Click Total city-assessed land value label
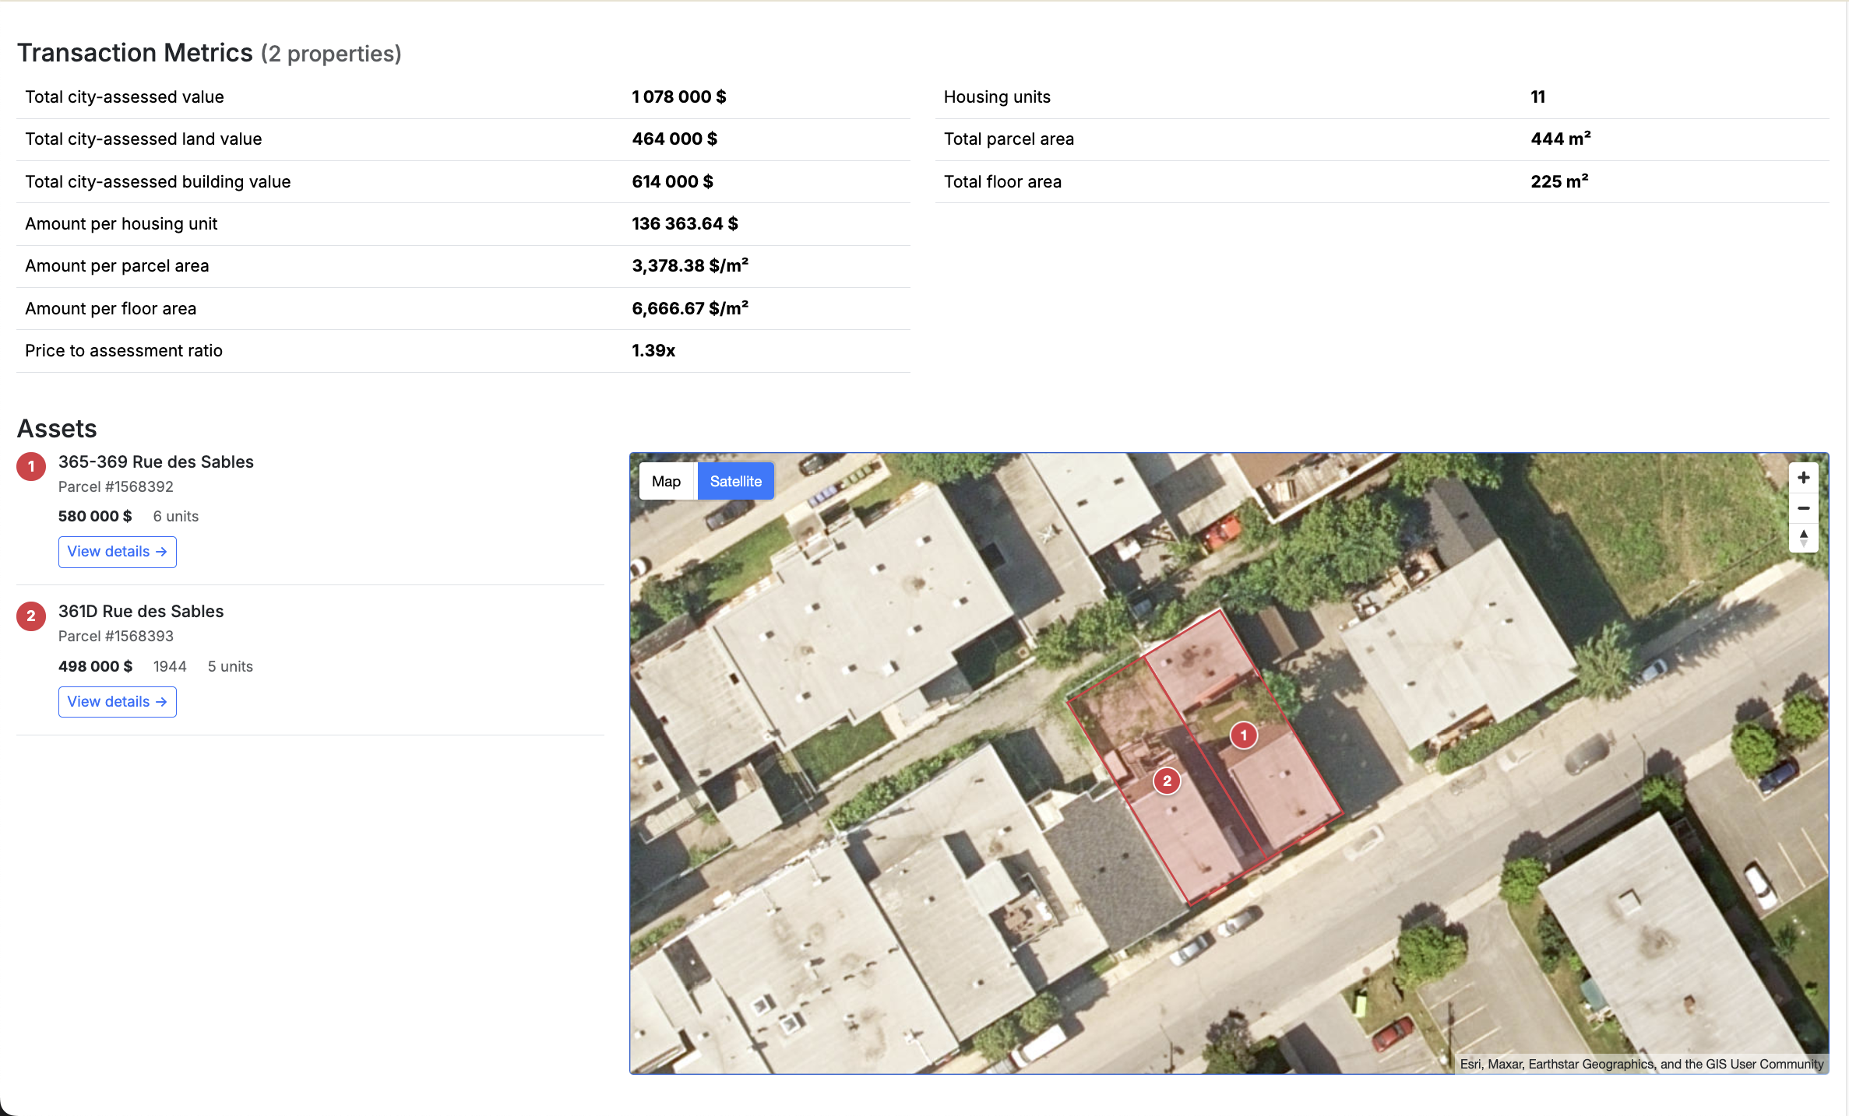Image resolution: width=1849 pixels, height=1116 pixels. (143, 139)
